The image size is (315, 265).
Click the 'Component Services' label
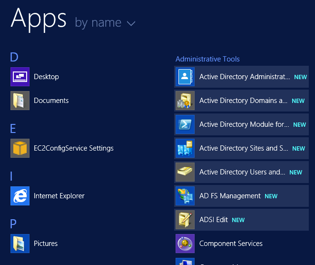231,244
